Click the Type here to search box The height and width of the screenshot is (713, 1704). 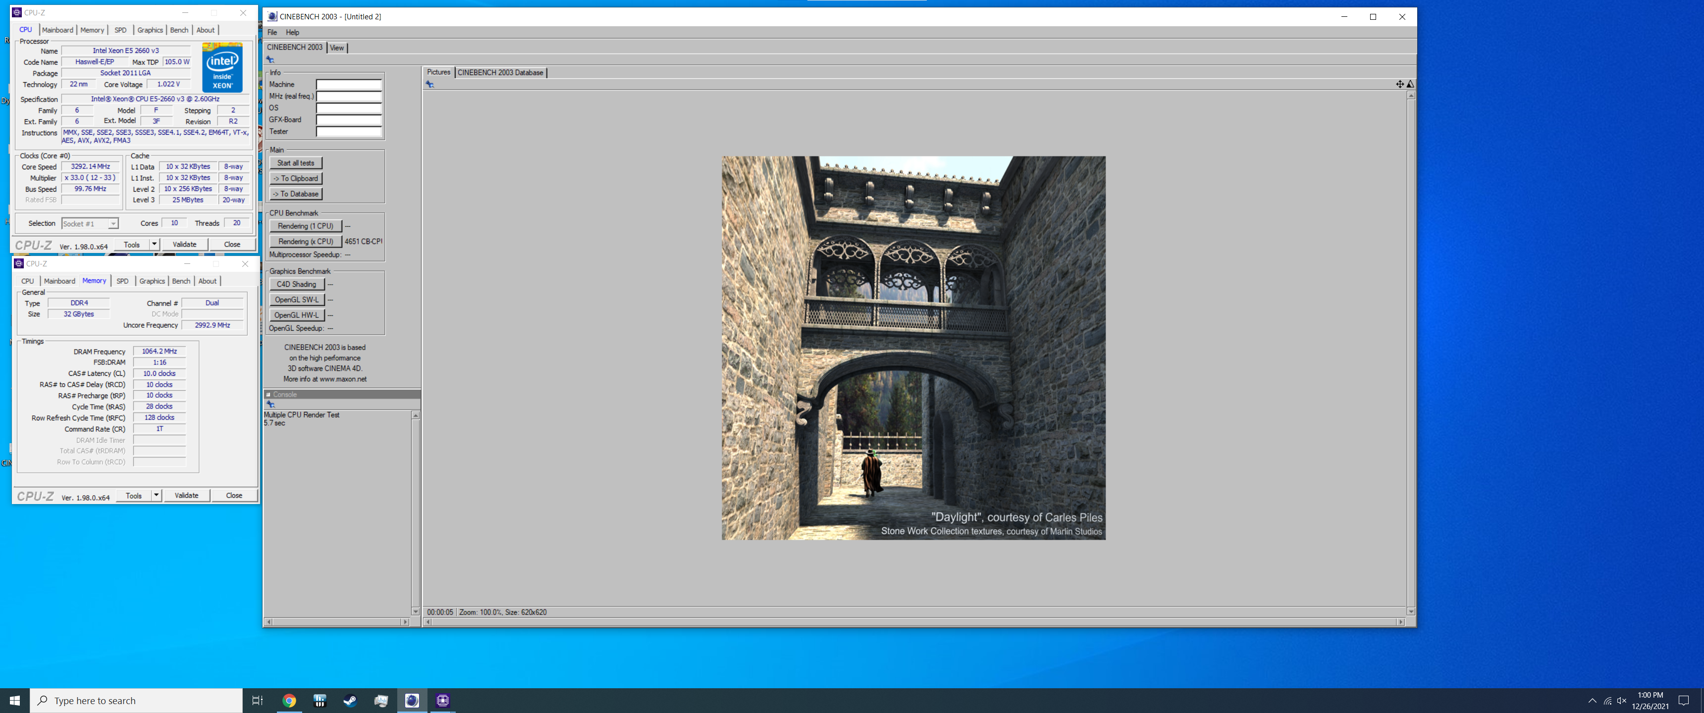click(136, 701)
